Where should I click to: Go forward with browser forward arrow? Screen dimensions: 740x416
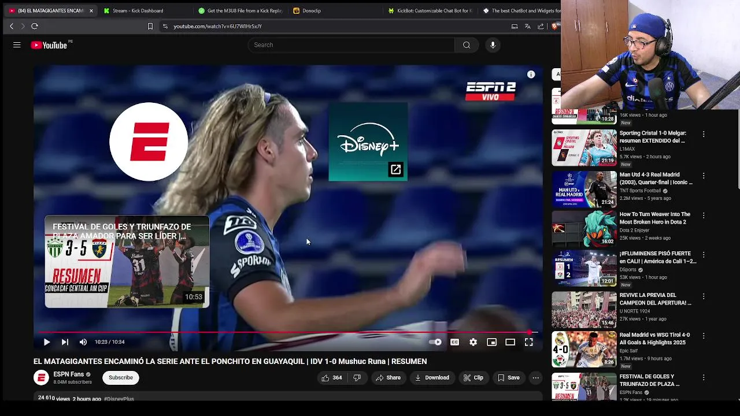(23, 26)
